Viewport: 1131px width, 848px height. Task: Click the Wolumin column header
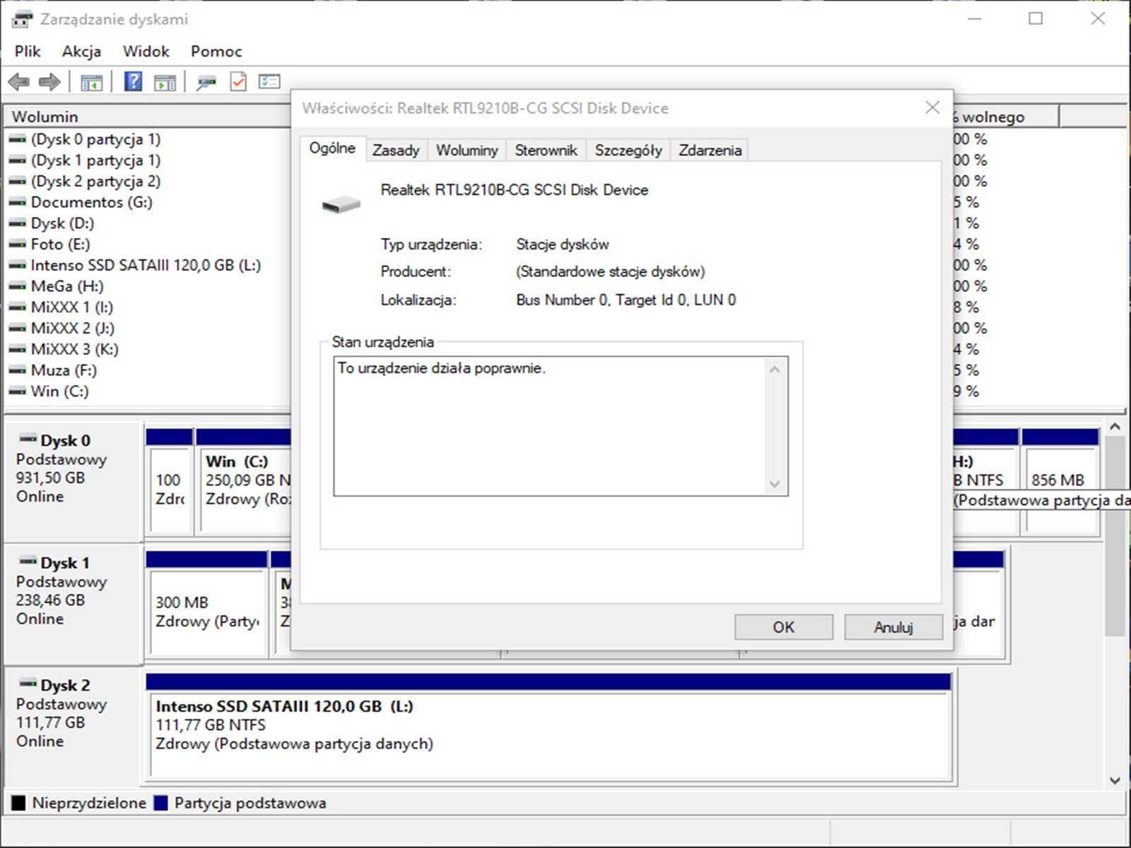tap(147, 117)
